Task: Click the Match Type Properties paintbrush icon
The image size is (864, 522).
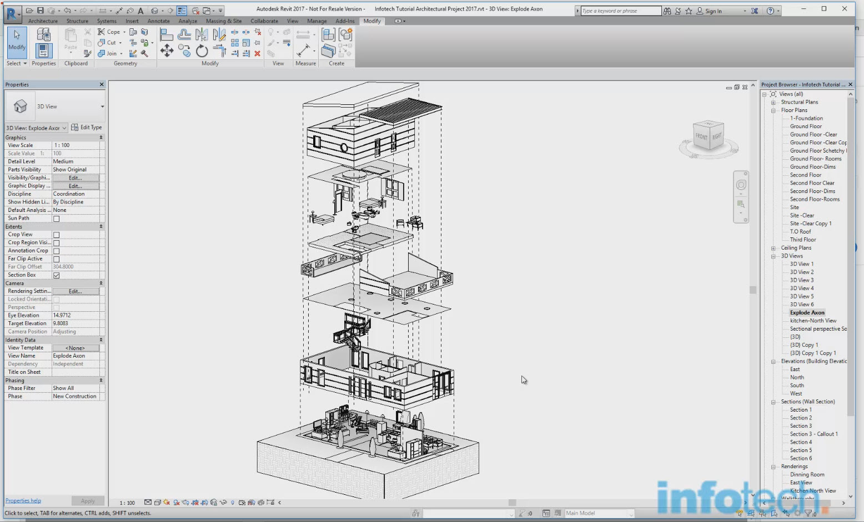Action: coord(88,53)
